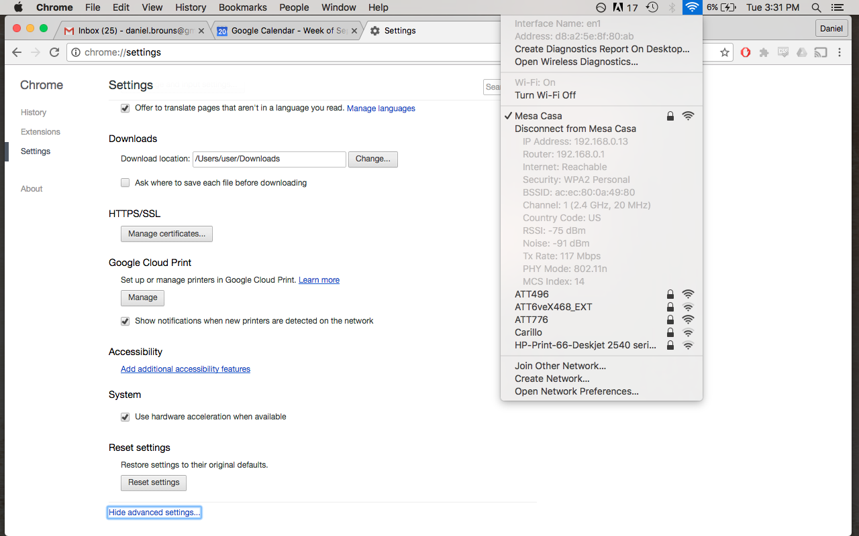The height and width of the screenshot is (536, 859).
Task: Open the File menu
Action: coord(93,7)
